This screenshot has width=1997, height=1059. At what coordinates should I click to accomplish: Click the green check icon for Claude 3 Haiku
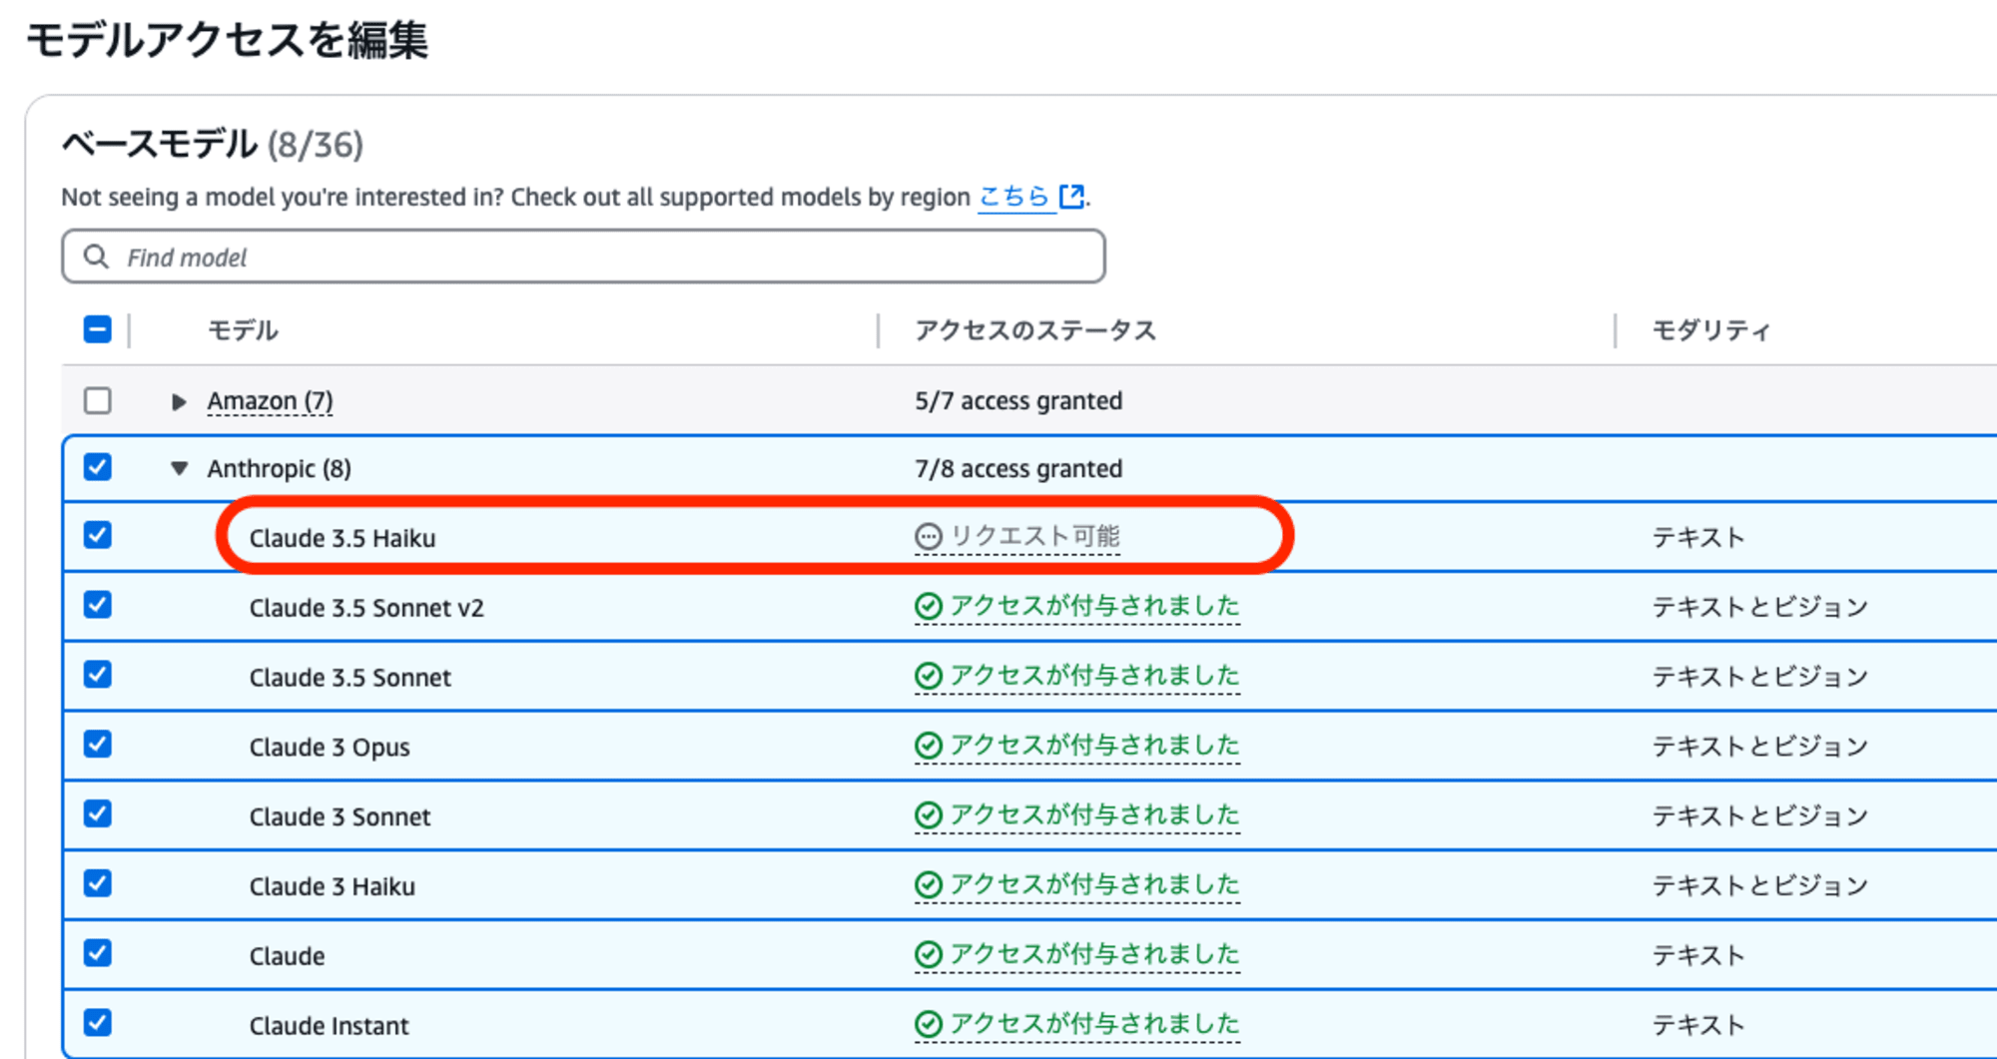[x=929, y=885]
